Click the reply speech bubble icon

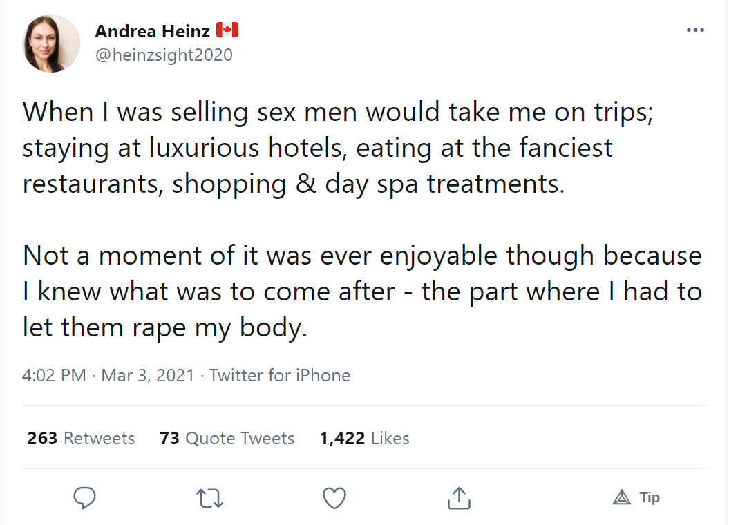click(84, 498)
